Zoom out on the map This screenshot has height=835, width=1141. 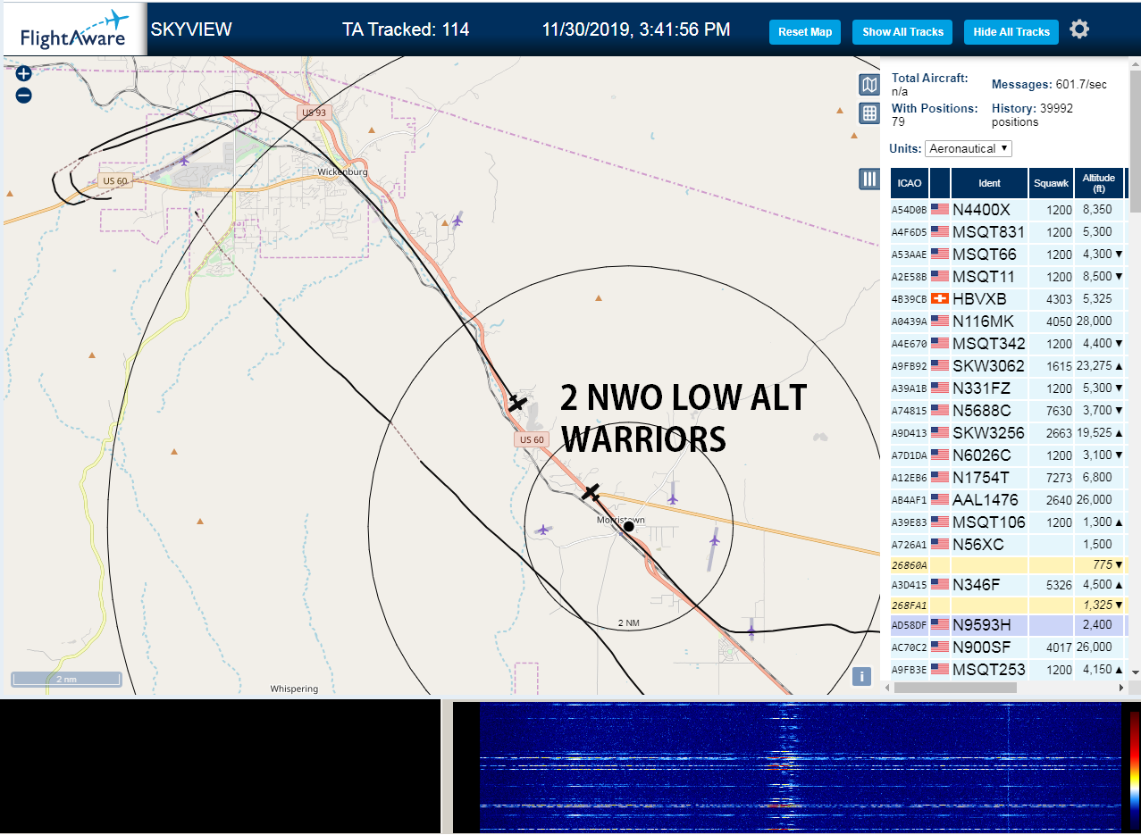point(24,96)
